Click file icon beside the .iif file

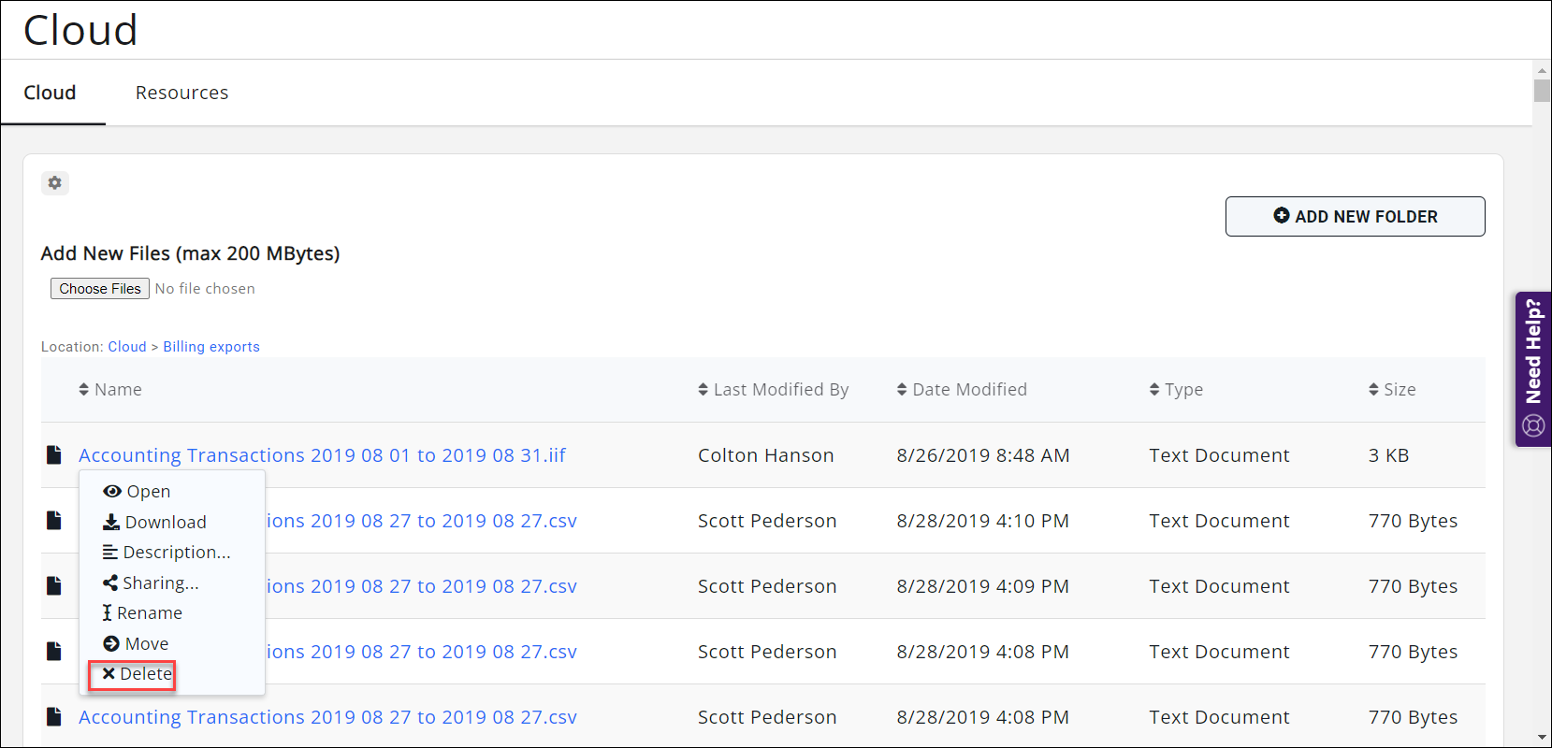pos(54,455)
